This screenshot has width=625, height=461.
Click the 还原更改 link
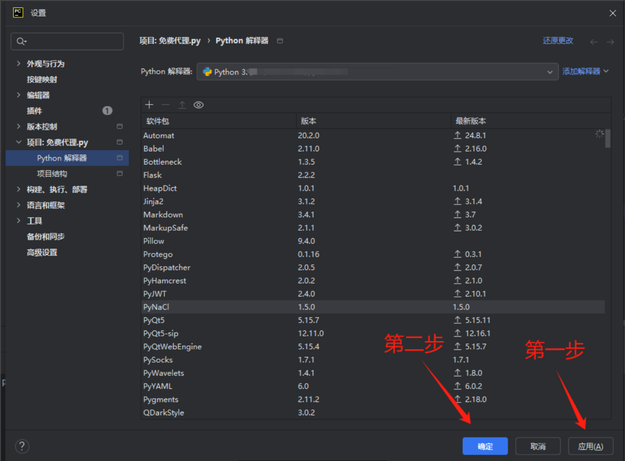pos(558,41)
